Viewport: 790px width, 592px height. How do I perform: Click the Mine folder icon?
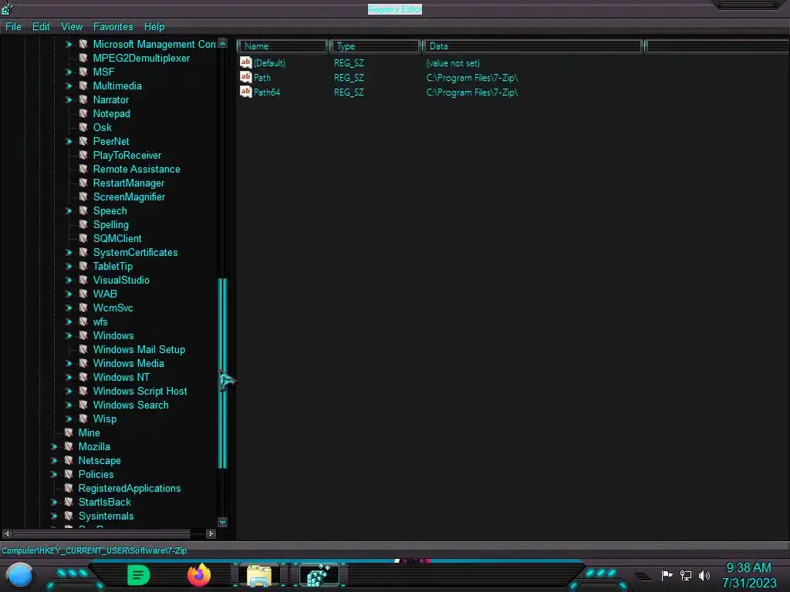pos(69,432)
